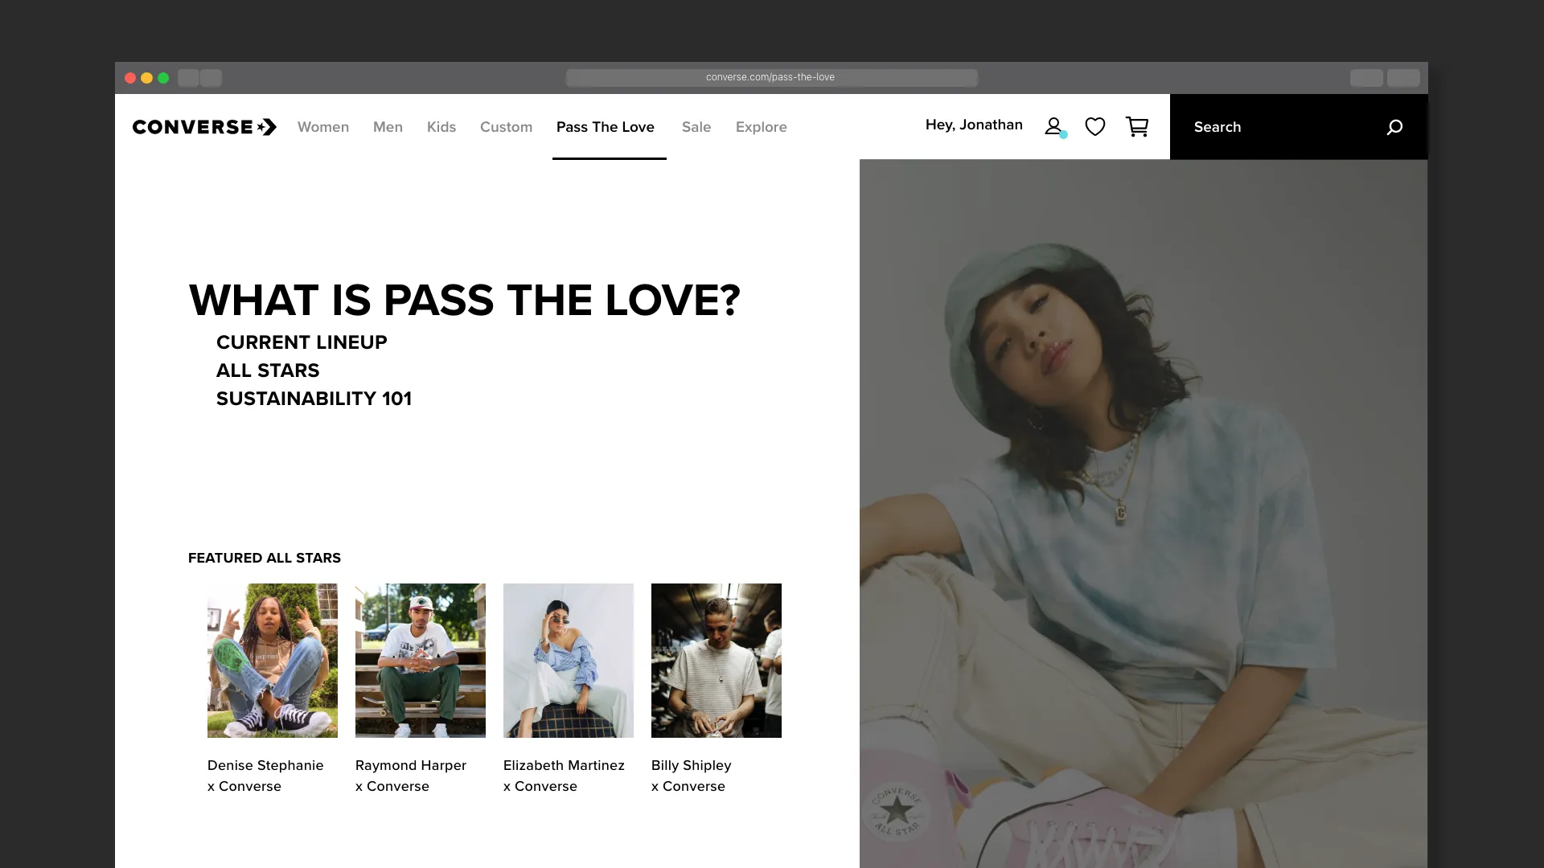This screenshot has width=1544, height=868.
Task: Click the green maximize window button
Action: (163, 78)
